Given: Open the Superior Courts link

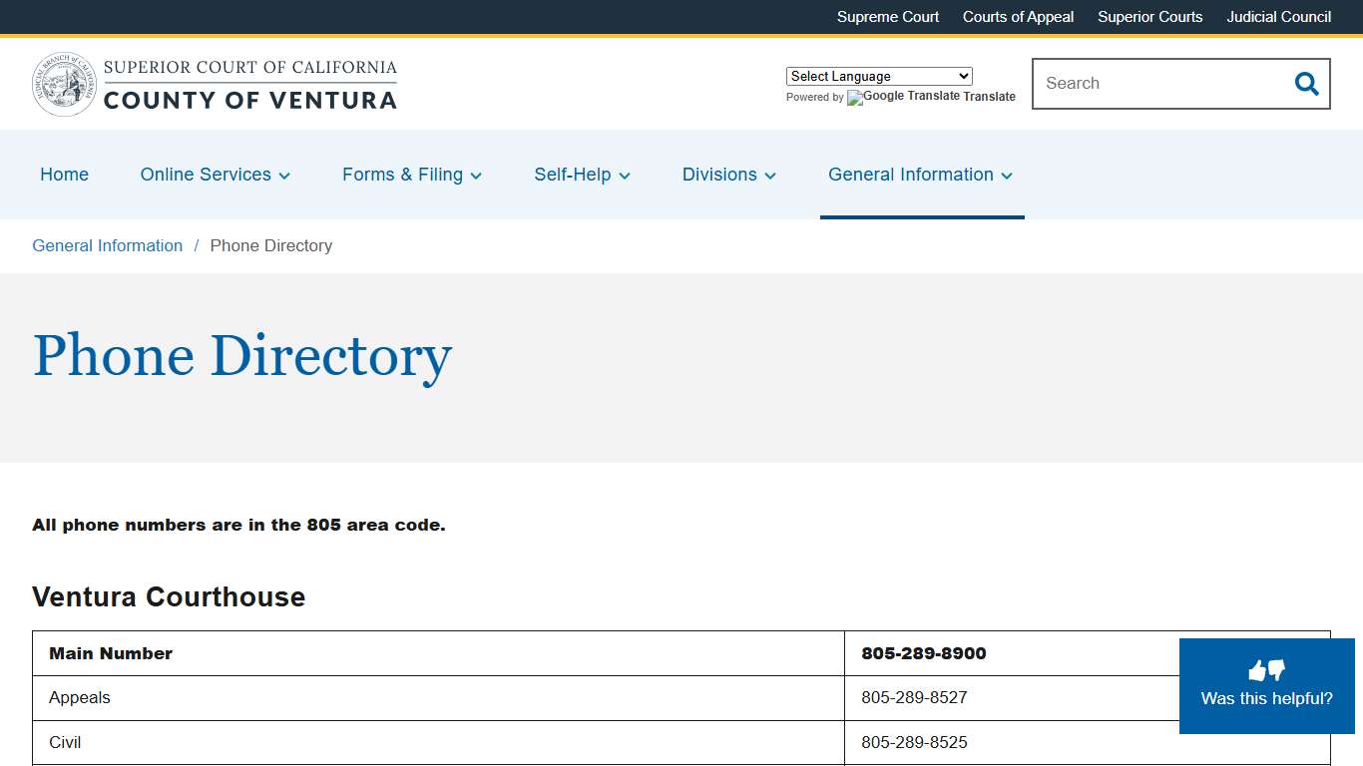Looking at the screenshot, I should pos(1149,17).
